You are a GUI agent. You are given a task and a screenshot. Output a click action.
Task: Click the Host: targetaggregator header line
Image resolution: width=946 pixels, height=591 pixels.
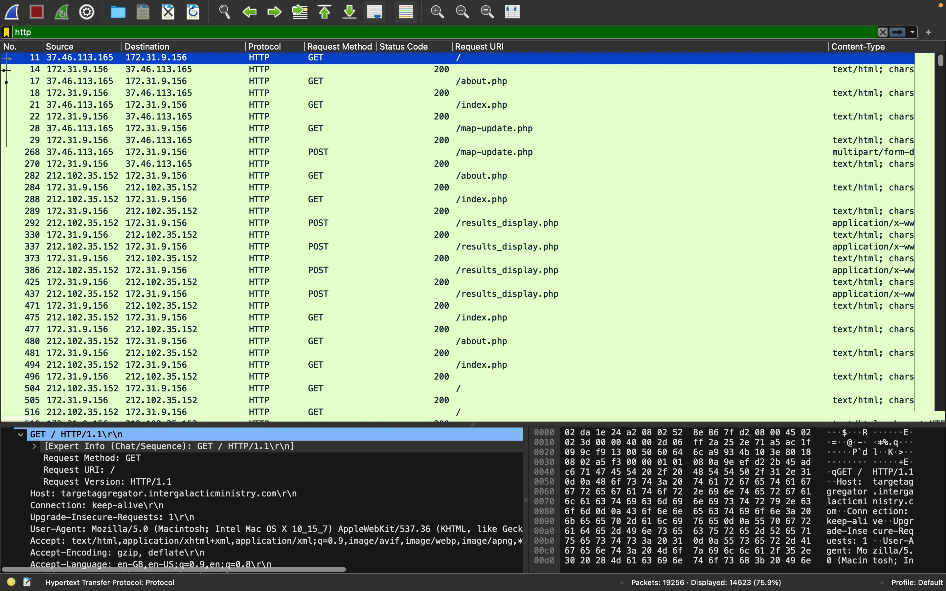coord(163,493)
